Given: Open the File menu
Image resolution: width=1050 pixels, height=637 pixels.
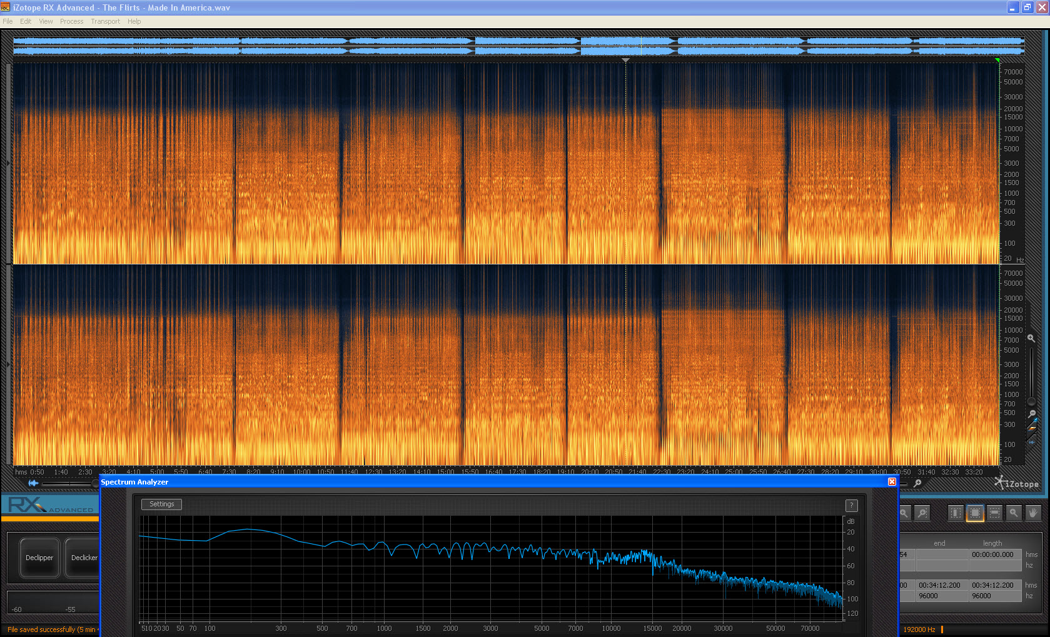Looking at the screenshot, I should (8, 21).
